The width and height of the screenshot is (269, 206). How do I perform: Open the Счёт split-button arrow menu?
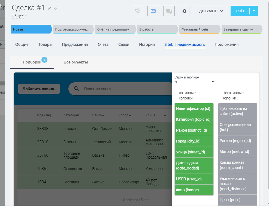point(254,11)
